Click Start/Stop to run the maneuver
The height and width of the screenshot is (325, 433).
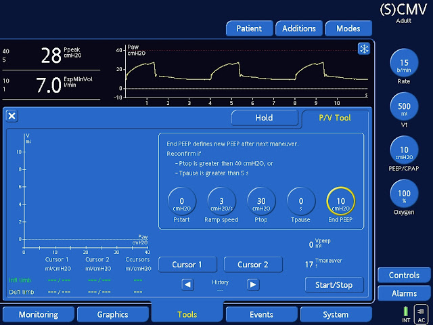334,285
